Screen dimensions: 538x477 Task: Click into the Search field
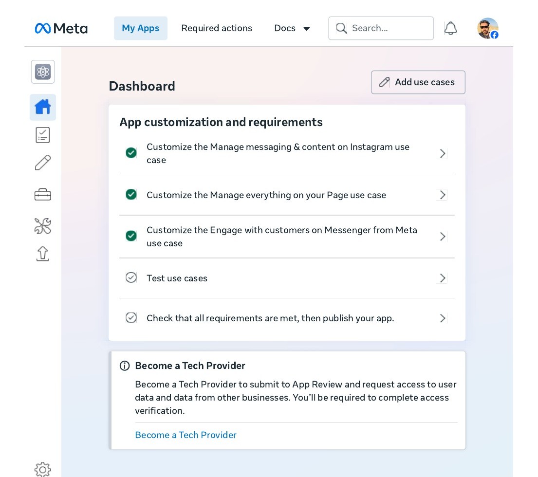tap(381, 28)
